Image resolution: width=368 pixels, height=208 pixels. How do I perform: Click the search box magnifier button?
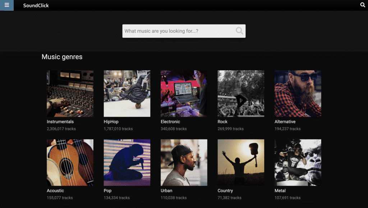tap(239, 31)
